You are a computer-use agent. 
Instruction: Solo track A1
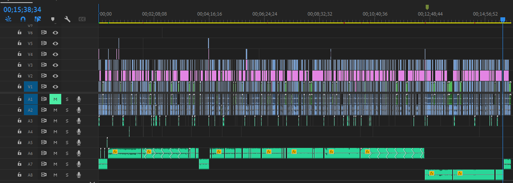[67, 99]
